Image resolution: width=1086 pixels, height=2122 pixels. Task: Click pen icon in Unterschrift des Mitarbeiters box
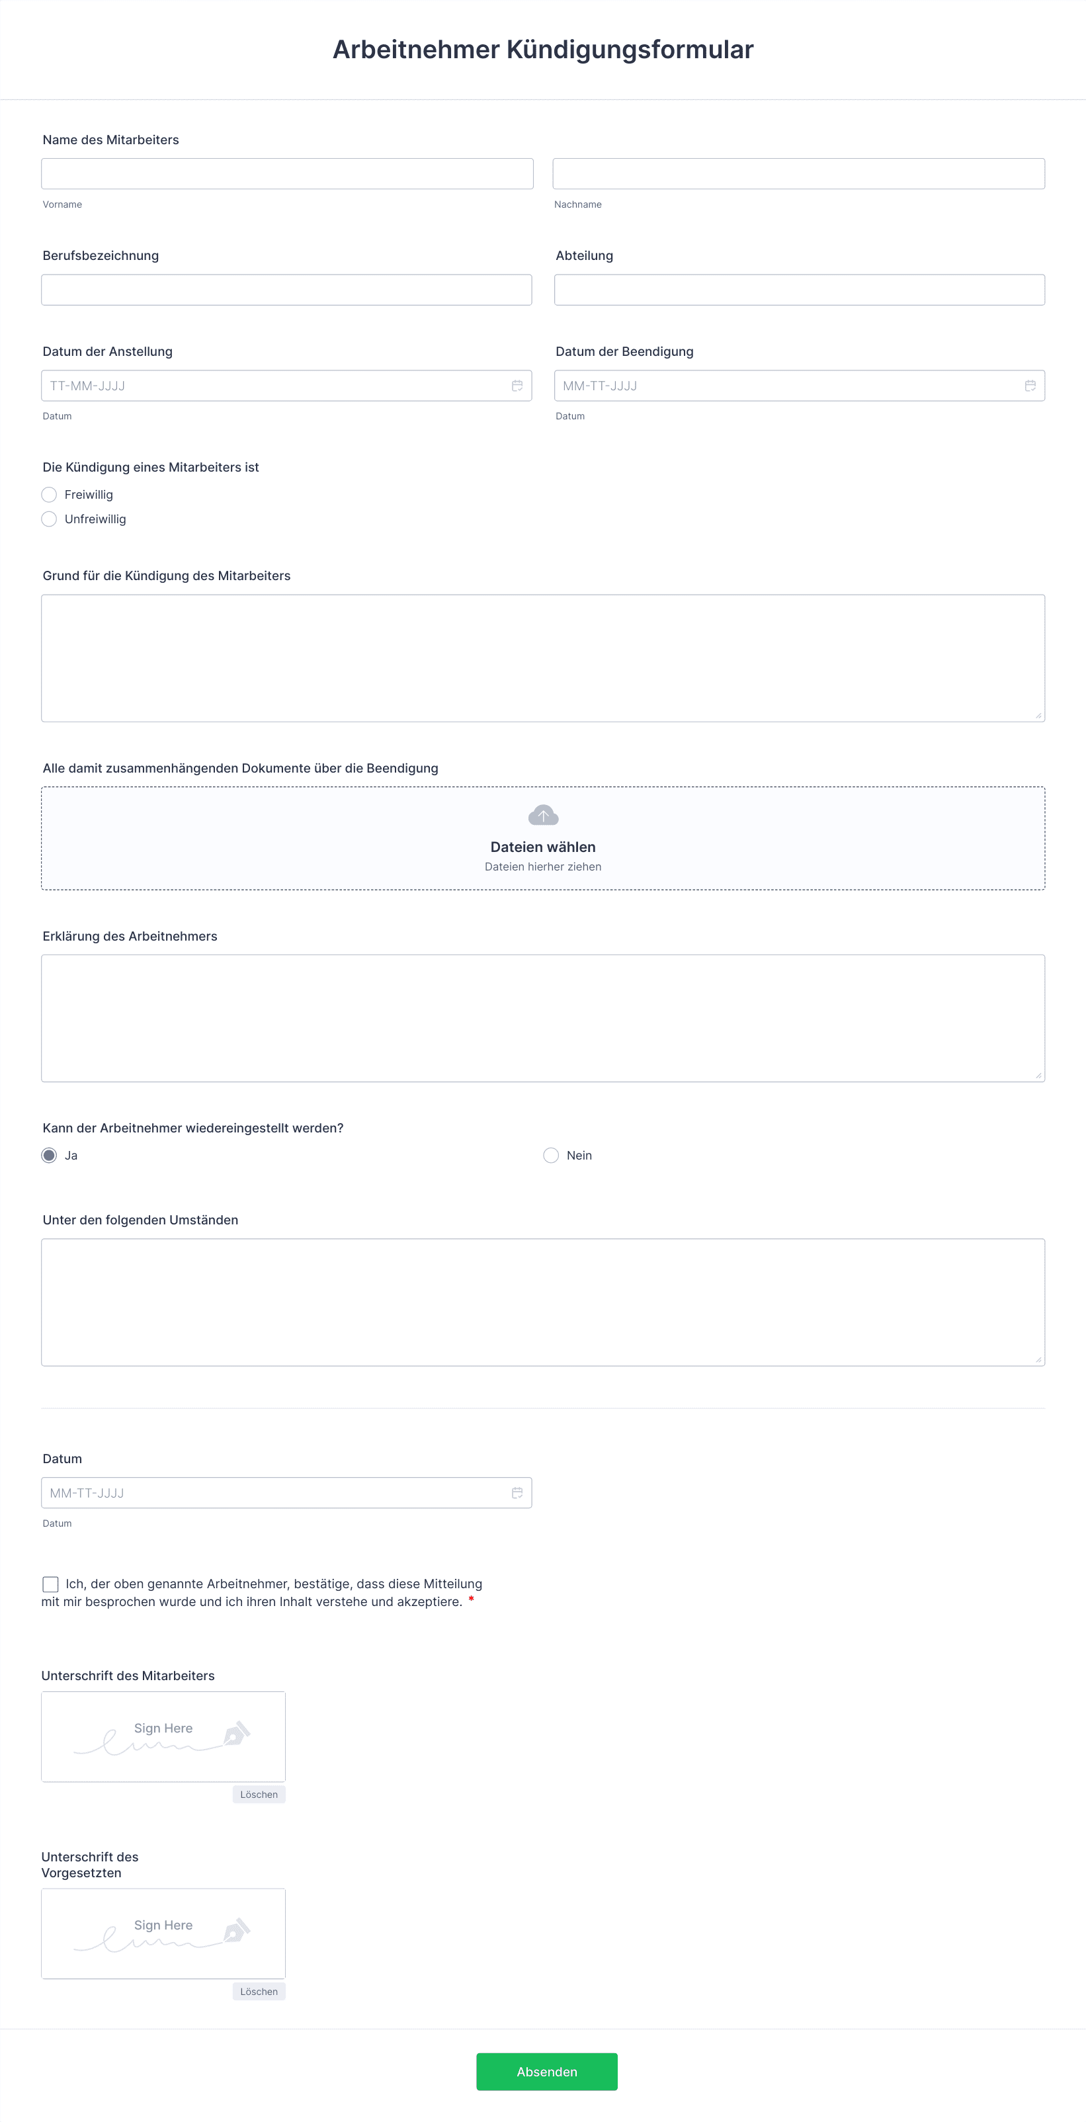(x=236, y=1733)
